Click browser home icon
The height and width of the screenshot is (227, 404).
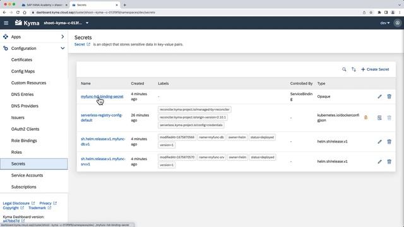point(25,13)
